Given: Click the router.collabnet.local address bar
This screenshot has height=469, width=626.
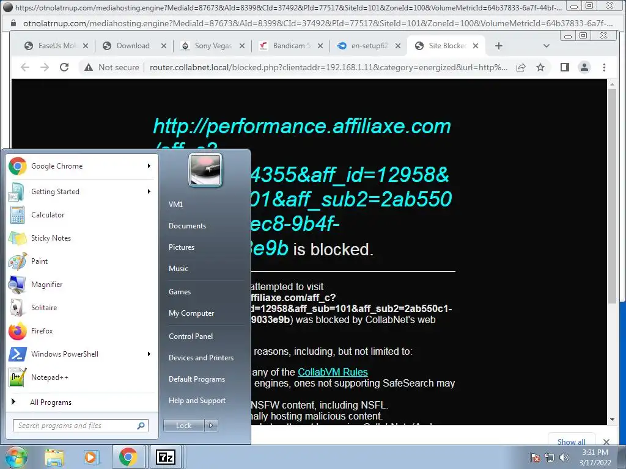Looking at the screenshot, I should point(328,67).
